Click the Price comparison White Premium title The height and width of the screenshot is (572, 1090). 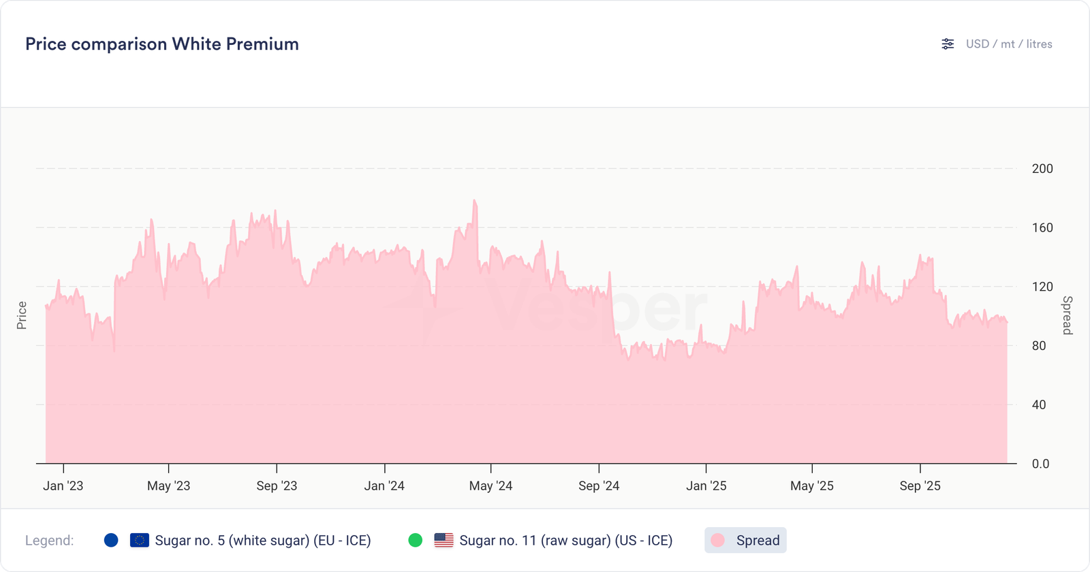pos(162,44)
